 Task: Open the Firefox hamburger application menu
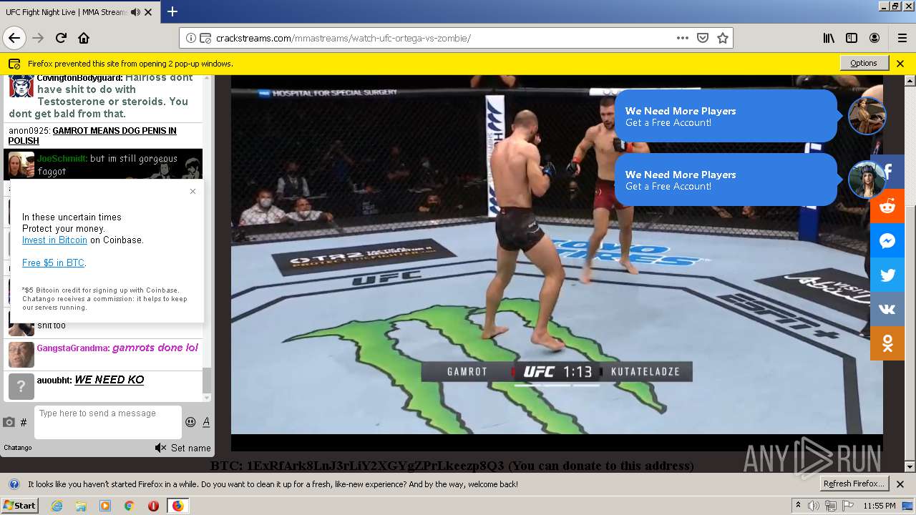pyautogui.click(x=902, y=38)
